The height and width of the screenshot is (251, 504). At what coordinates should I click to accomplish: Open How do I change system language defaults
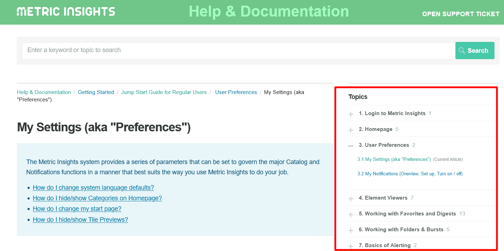click(x=93, y=188)
